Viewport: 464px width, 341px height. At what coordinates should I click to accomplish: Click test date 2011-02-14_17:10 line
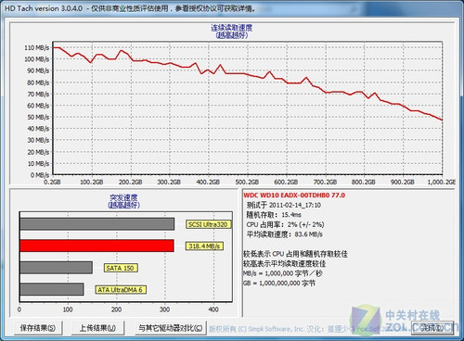point(284,205)
